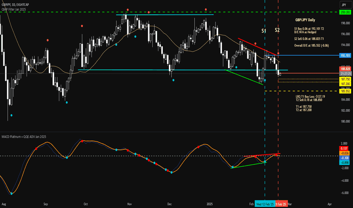The width and height of the screenshot is (353, 208).
Task: Click the Nov label on time axis
Action: 130,204
